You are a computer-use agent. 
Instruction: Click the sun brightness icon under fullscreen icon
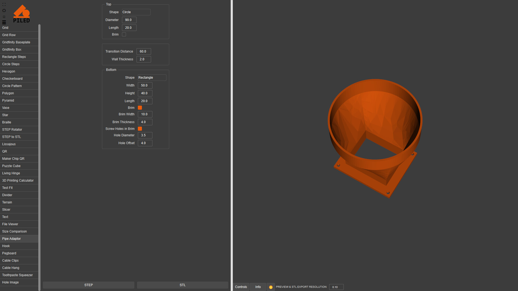point(4,11)
